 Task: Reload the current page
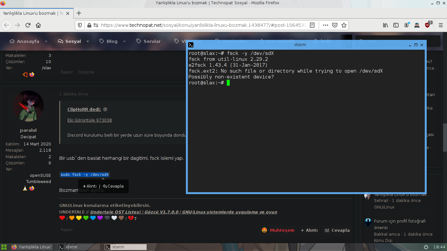pyautogui.click(x=28, y=25)
